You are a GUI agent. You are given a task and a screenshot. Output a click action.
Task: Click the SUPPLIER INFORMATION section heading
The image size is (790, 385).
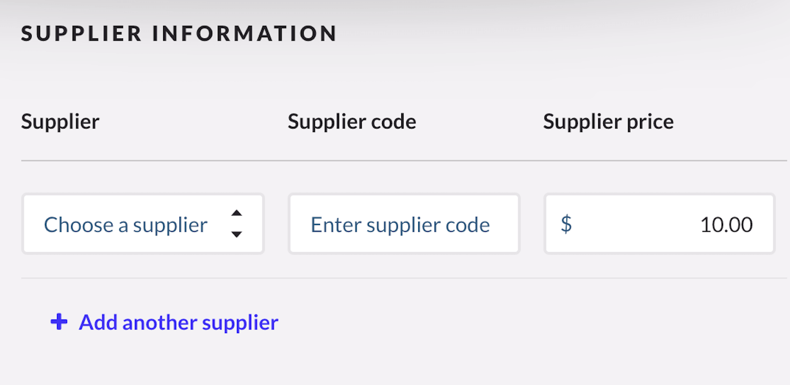coord(179,33)
